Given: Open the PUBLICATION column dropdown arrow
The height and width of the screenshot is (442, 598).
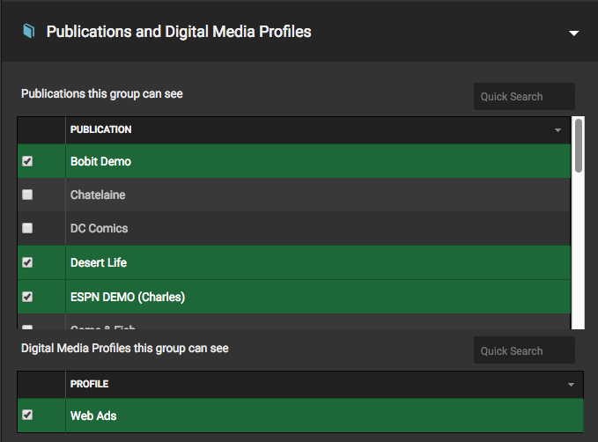Looking at the screenshot, I should pyautogui.click(x=557, y=130).
